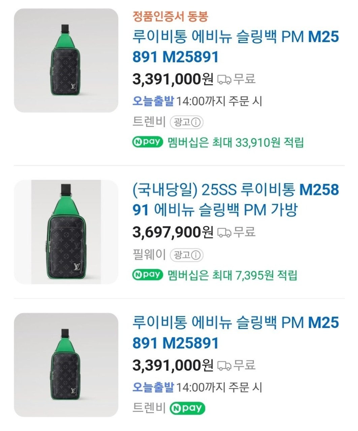The image size is (358, 431).
Task: Click Npay badge beside bottom 트렌비 seller
Action: (188, 408)
